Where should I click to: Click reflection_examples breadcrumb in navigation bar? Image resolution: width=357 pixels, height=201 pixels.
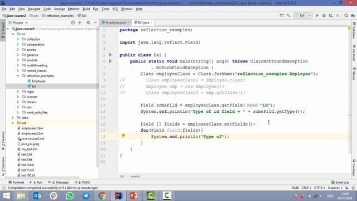coord(58,16)
